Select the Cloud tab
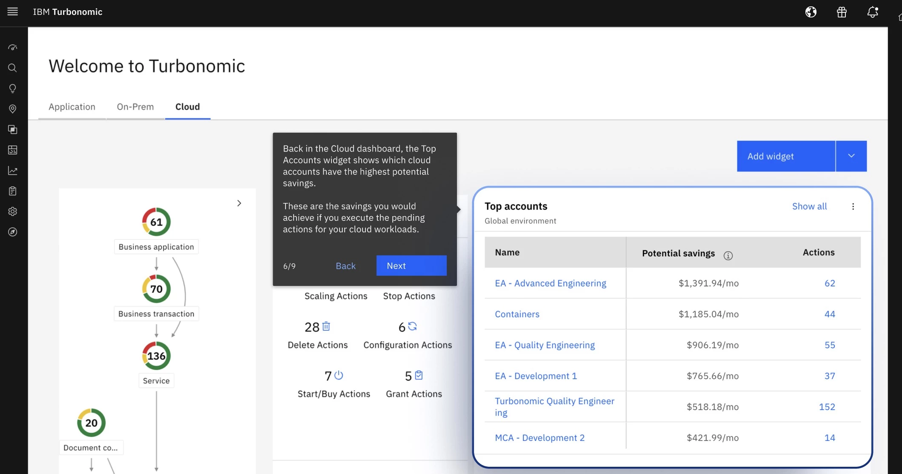The height and width of the screenshot is (474, 902). pos(188,107)
